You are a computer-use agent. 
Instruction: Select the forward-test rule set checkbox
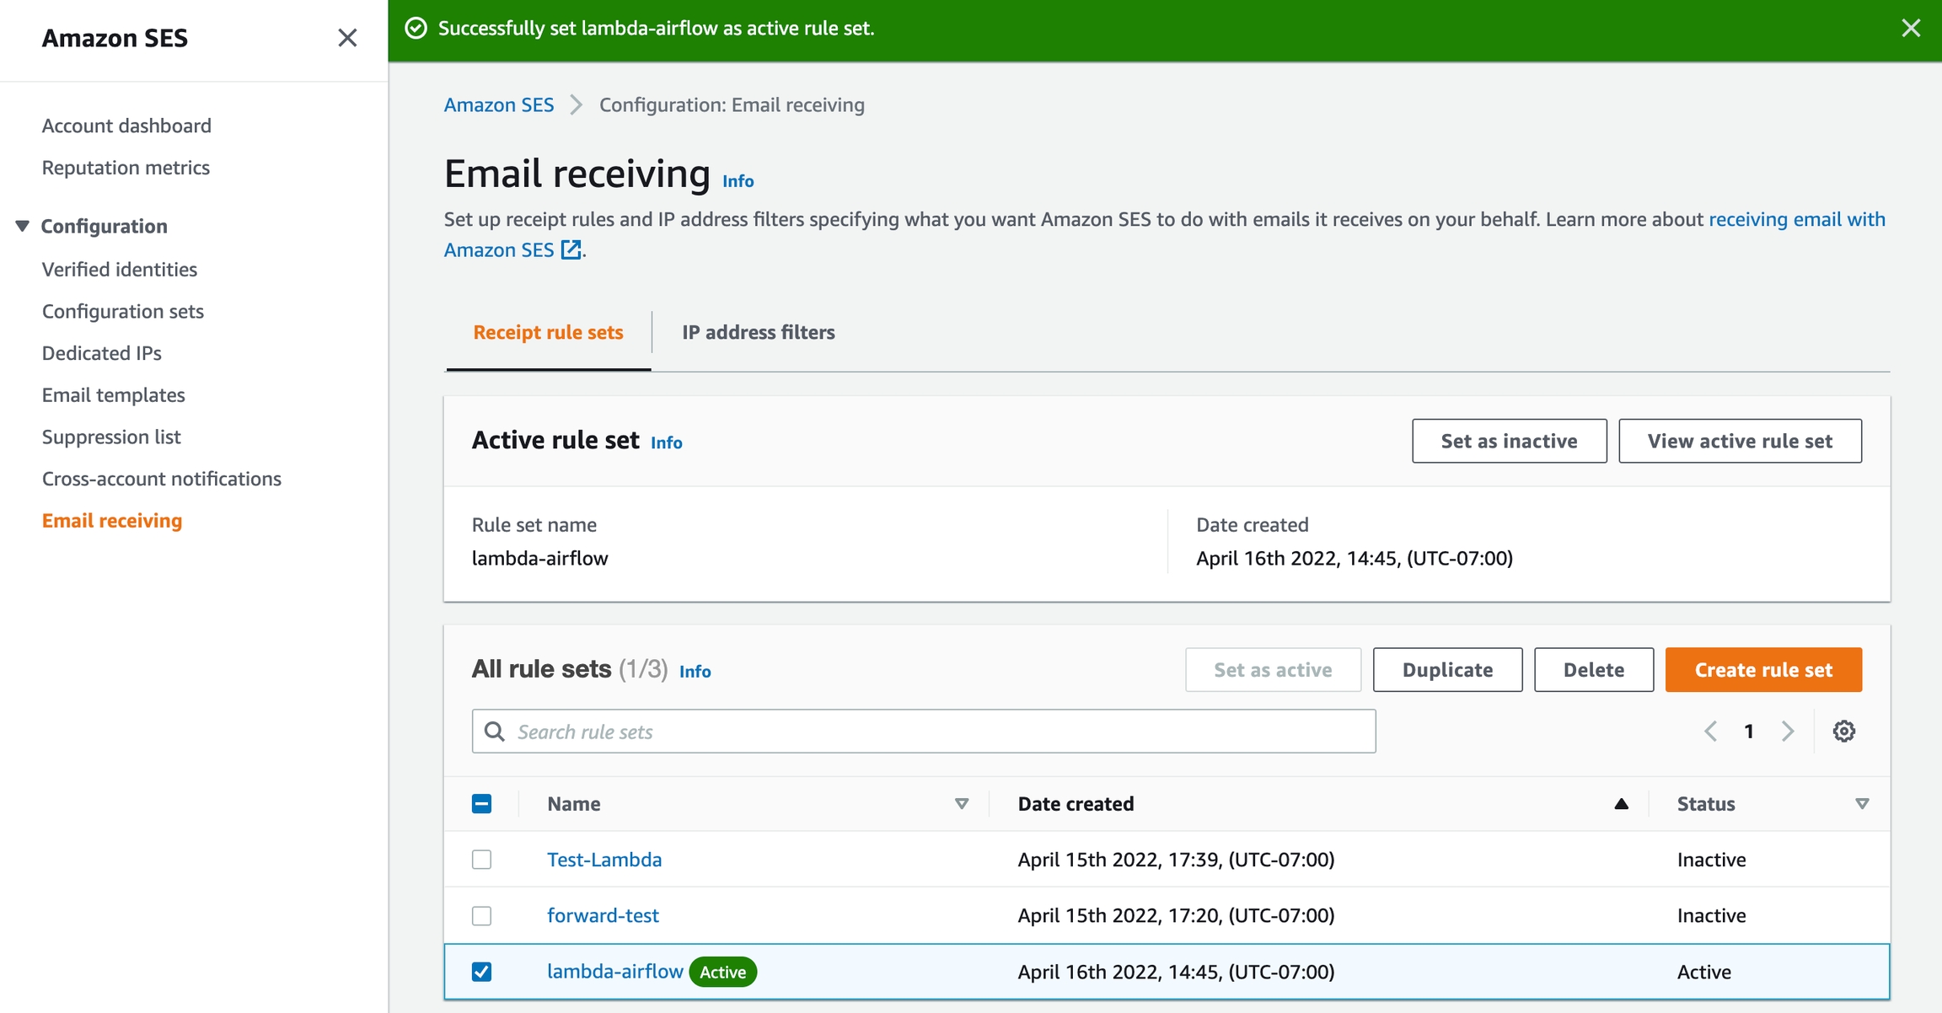click(481, 915)
